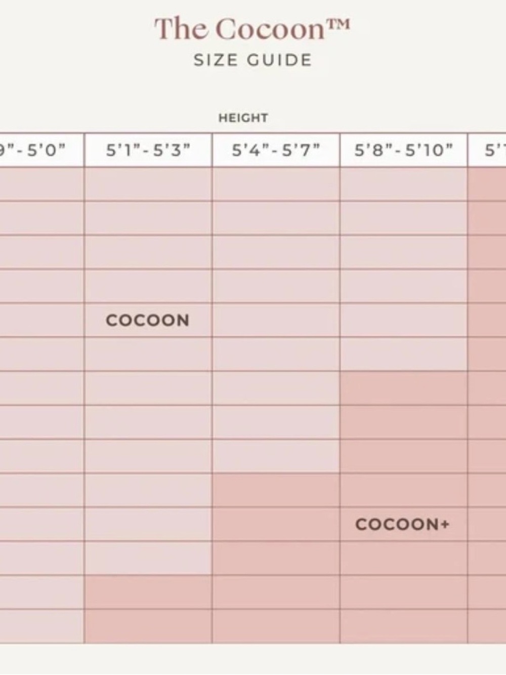Select first cell under 5'4"-5'7" header
The image size is (506, 675).
[x=276, y=184]
